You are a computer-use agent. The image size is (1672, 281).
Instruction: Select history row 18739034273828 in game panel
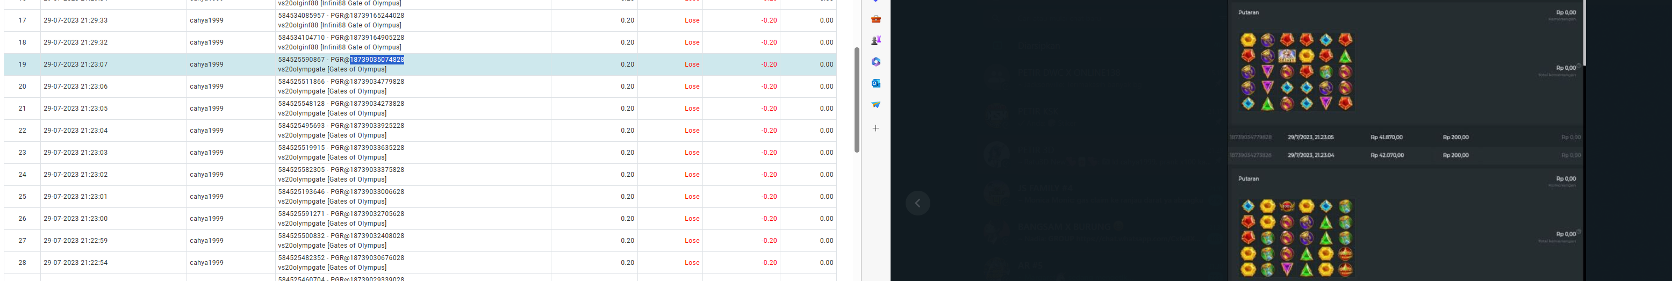(1405, 155)
